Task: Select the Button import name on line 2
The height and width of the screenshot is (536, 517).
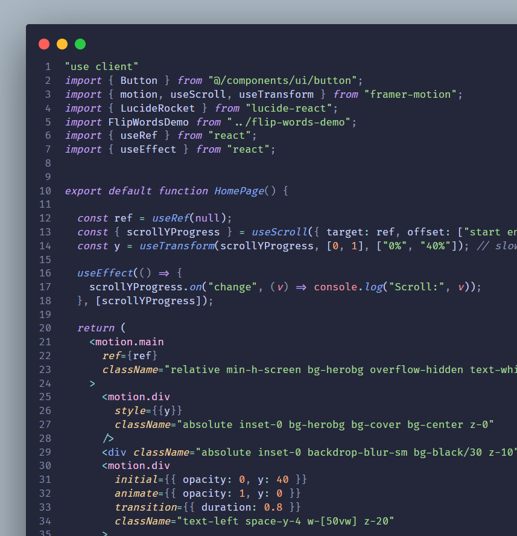Action: pos(139,80)
